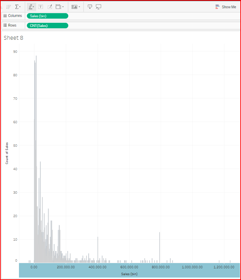Click the Columns shelf label
This screenshot has height=280, width=241.
click(12, 16)
